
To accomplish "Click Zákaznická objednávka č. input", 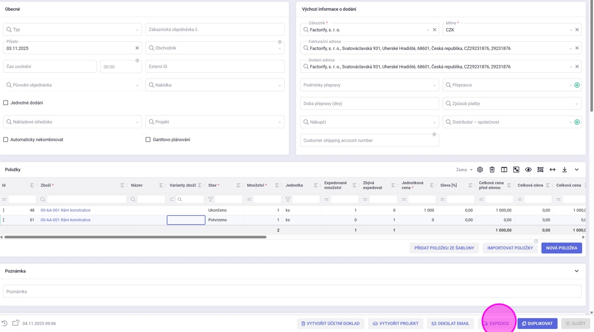I will click(x=215, y=30).
